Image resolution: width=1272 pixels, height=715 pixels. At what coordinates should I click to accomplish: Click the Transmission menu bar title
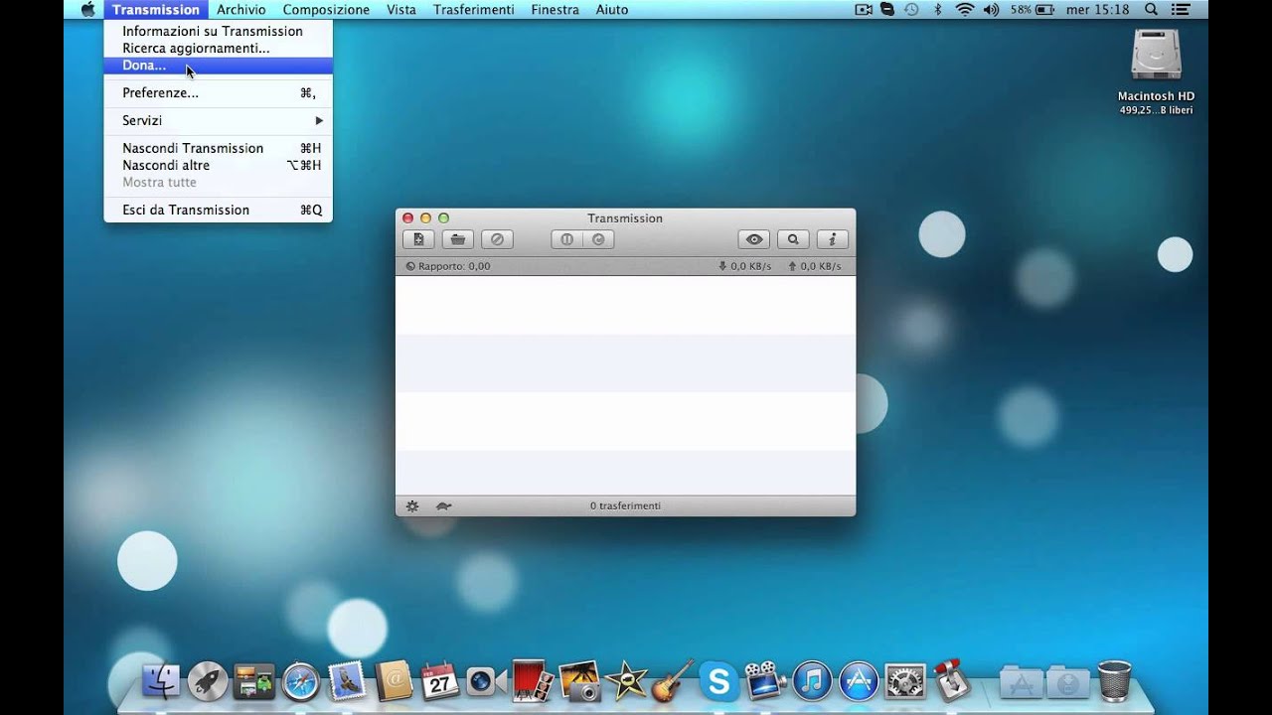coord(156,9)
